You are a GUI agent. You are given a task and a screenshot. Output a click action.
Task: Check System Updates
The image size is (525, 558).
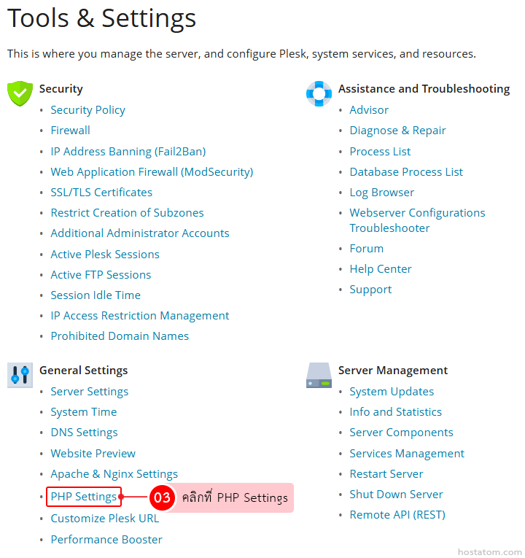point(392,392)
